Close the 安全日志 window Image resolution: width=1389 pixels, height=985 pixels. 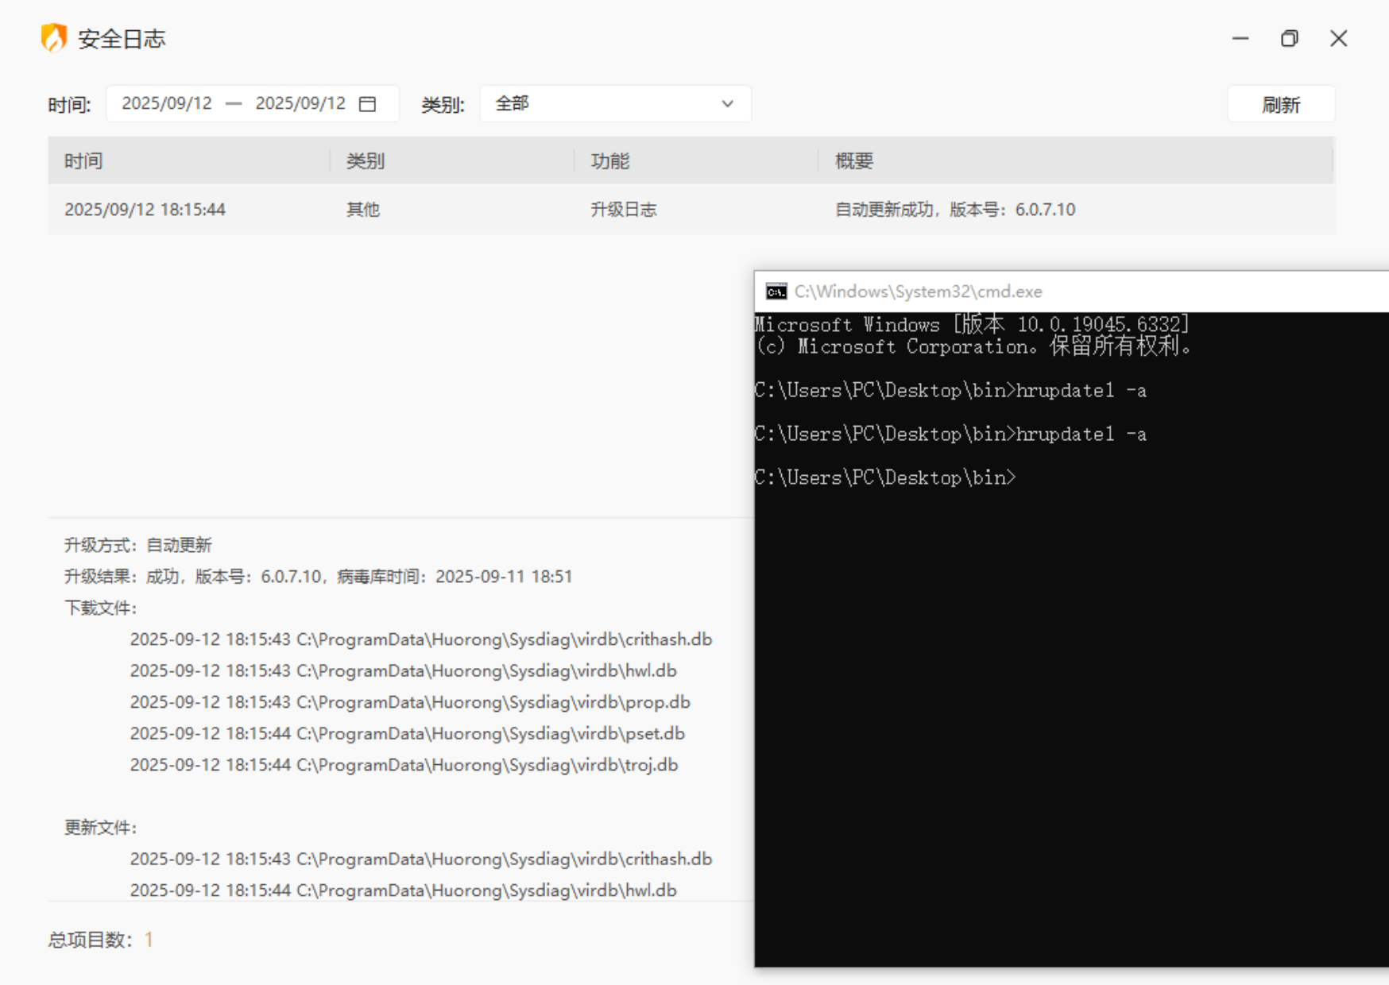click(x=1339, y=38)
